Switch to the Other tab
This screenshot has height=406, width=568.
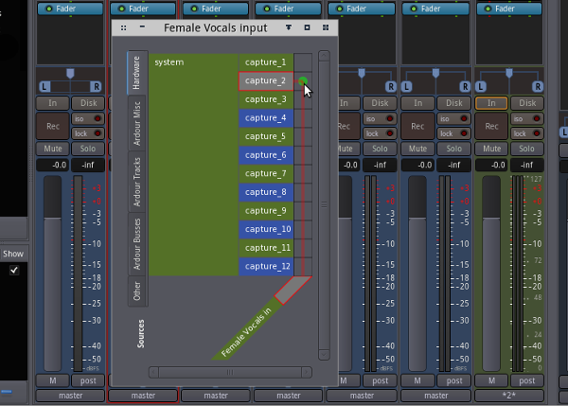coord(137,291)
